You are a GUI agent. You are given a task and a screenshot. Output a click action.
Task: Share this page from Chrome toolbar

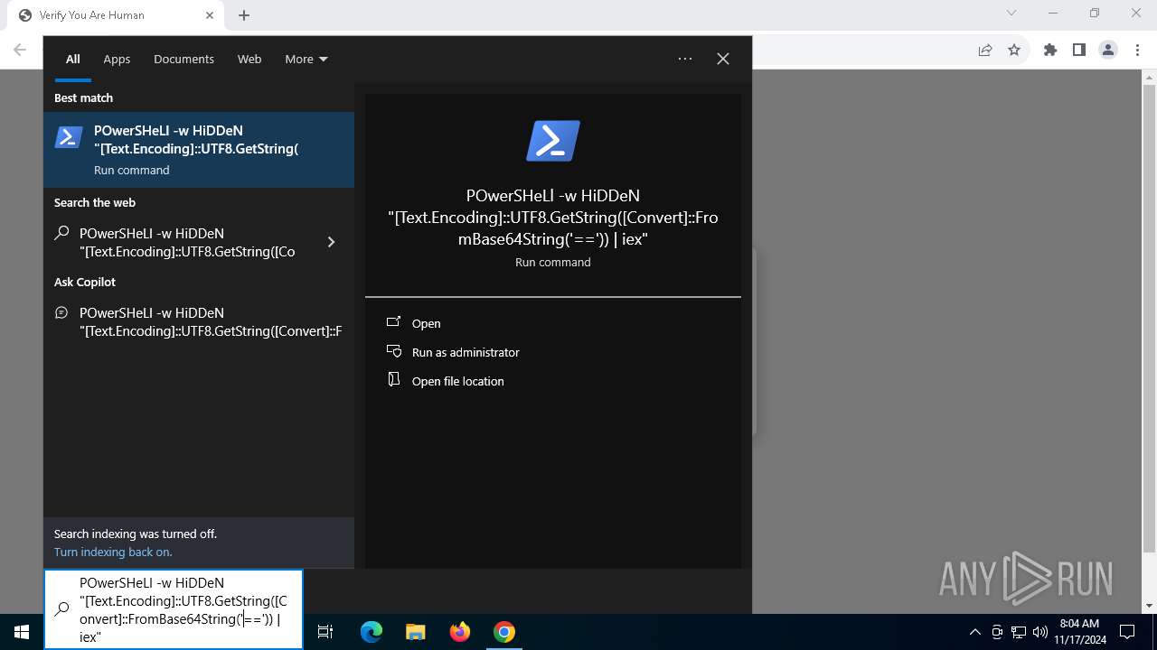(x=985, y=50)
